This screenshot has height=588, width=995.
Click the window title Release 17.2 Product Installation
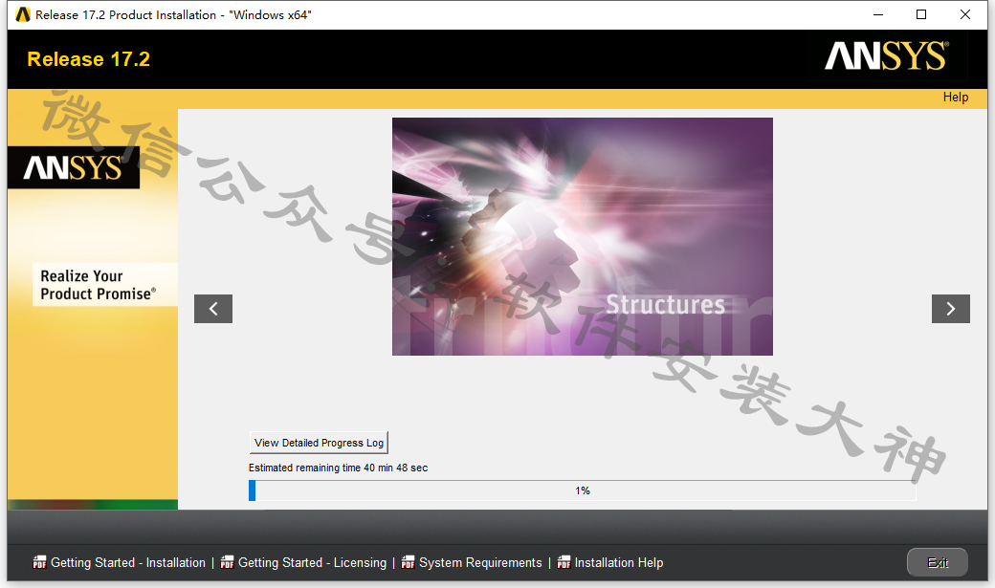pyautogui.click(x=173, y=14)
